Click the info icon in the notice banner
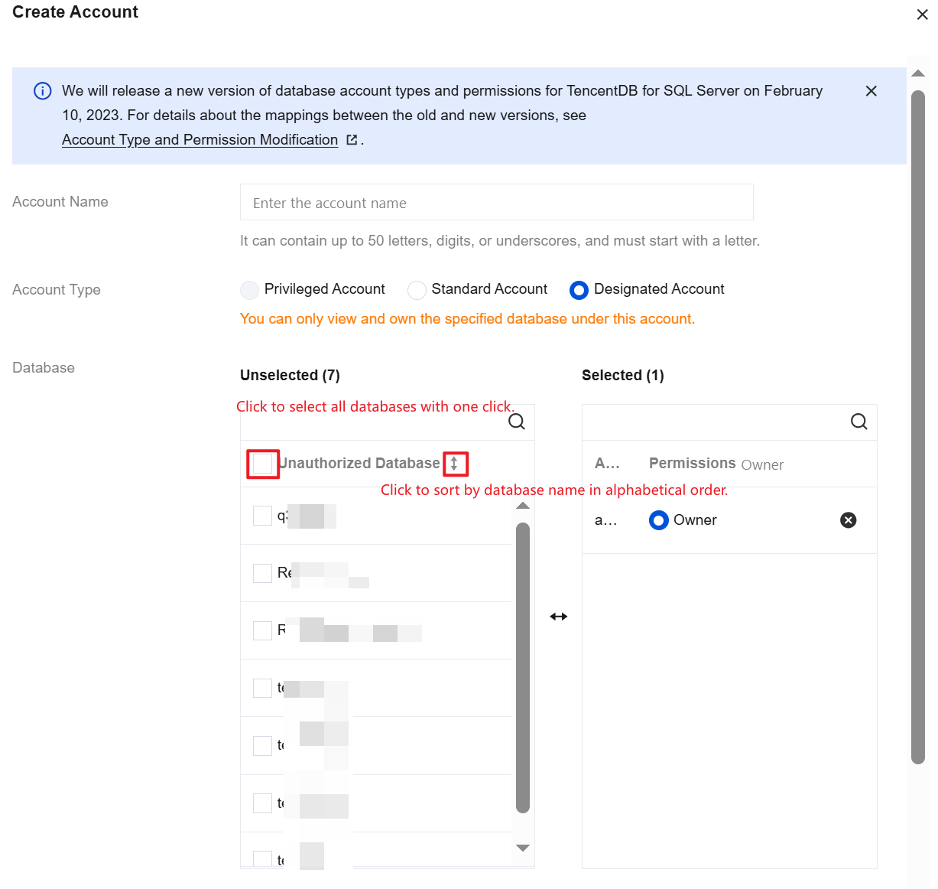This screenshot has height=889, width=938. pos(43,91)
